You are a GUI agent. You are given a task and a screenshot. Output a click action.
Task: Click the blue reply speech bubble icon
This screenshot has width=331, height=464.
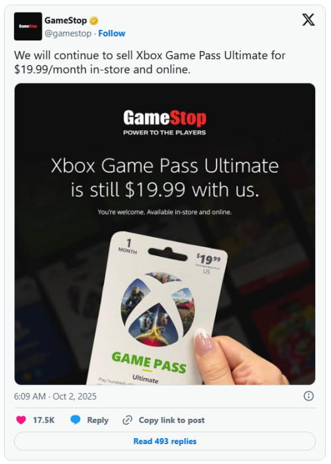[75, 420]
